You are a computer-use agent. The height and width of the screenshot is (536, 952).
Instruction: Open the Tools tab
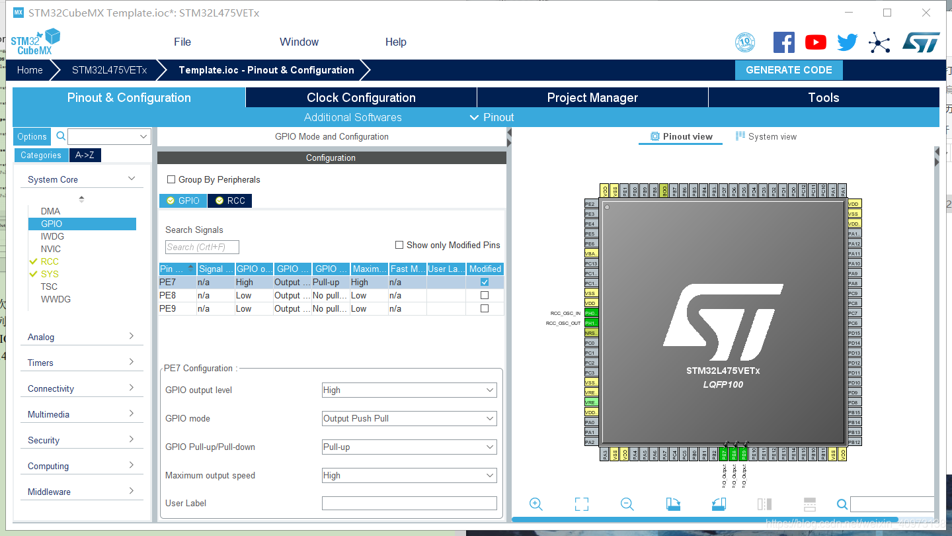[824, 97]
